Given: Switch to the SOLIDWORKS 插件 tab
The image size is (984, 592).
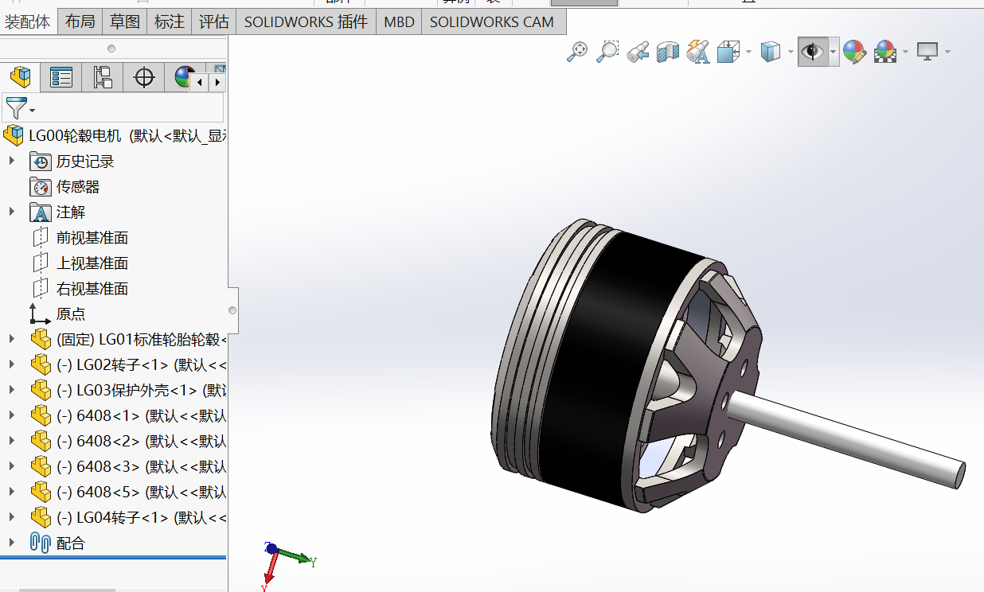Looking at the screenshot, I should coord(306,22).
